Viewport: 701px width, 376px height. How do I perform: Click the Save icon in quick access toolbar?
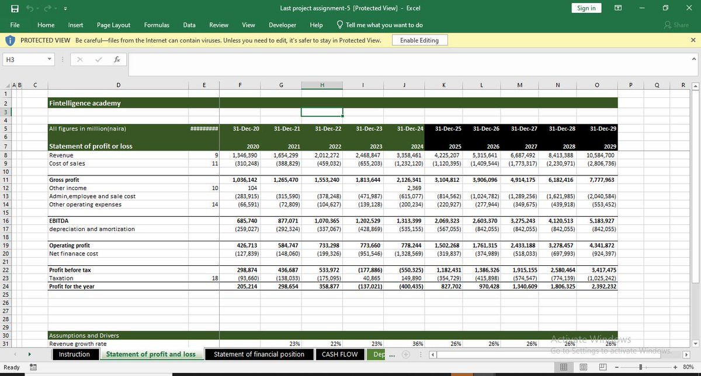(15, 8)
